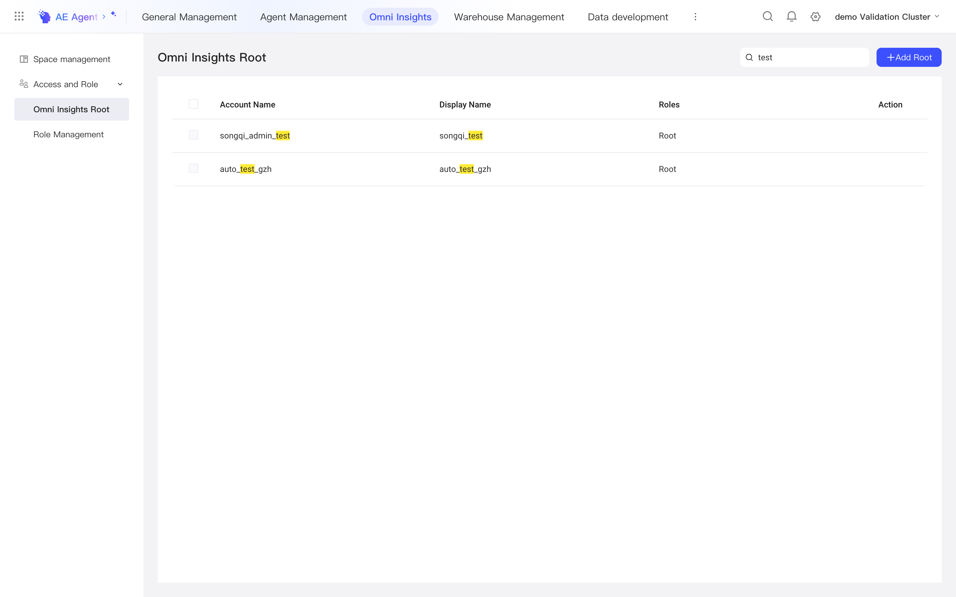
Task: Click the Space management sidebar icon
Action: click(x=24, y=59)
